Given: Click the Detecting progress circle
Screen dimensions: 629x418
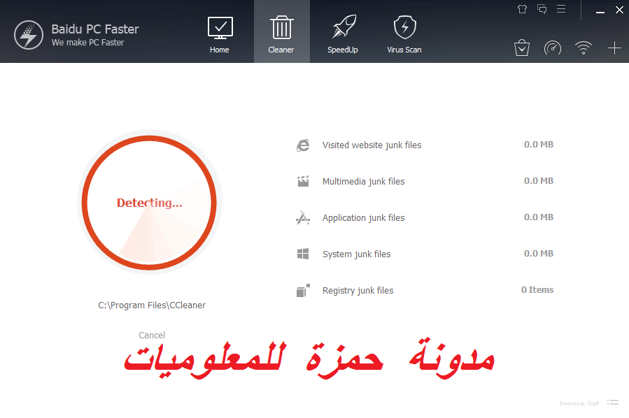Looking at the screenshot, I should point(149,203).
